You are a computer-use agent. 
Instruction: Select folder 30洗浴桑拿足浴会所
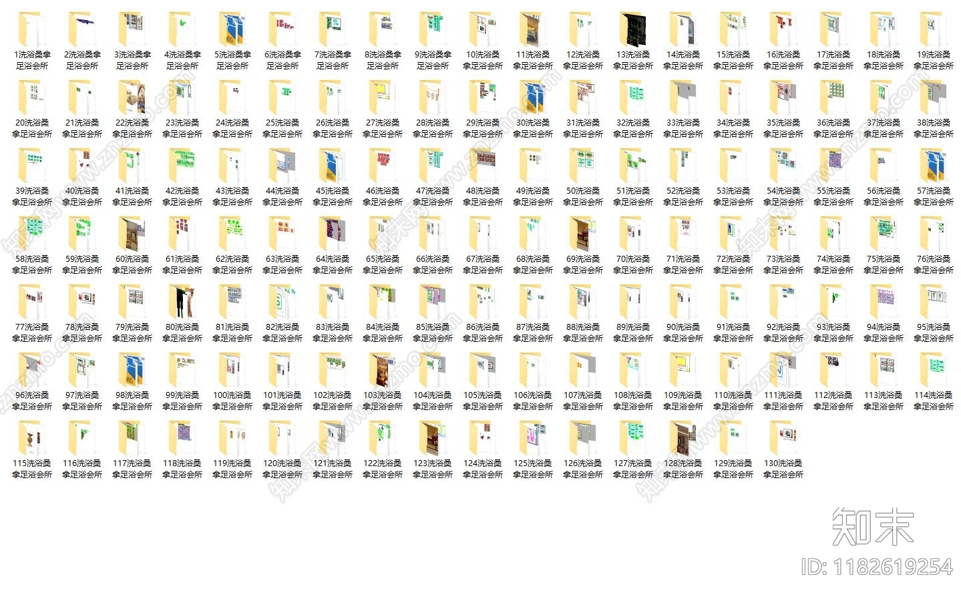click(x=533, y=110)
